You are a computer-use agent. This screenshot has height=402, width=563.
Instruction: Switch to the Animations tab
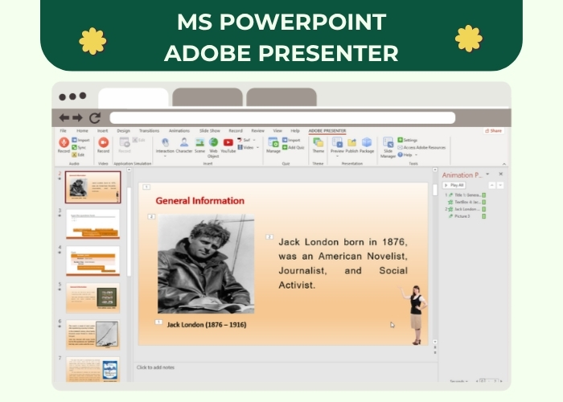point(179,130)
